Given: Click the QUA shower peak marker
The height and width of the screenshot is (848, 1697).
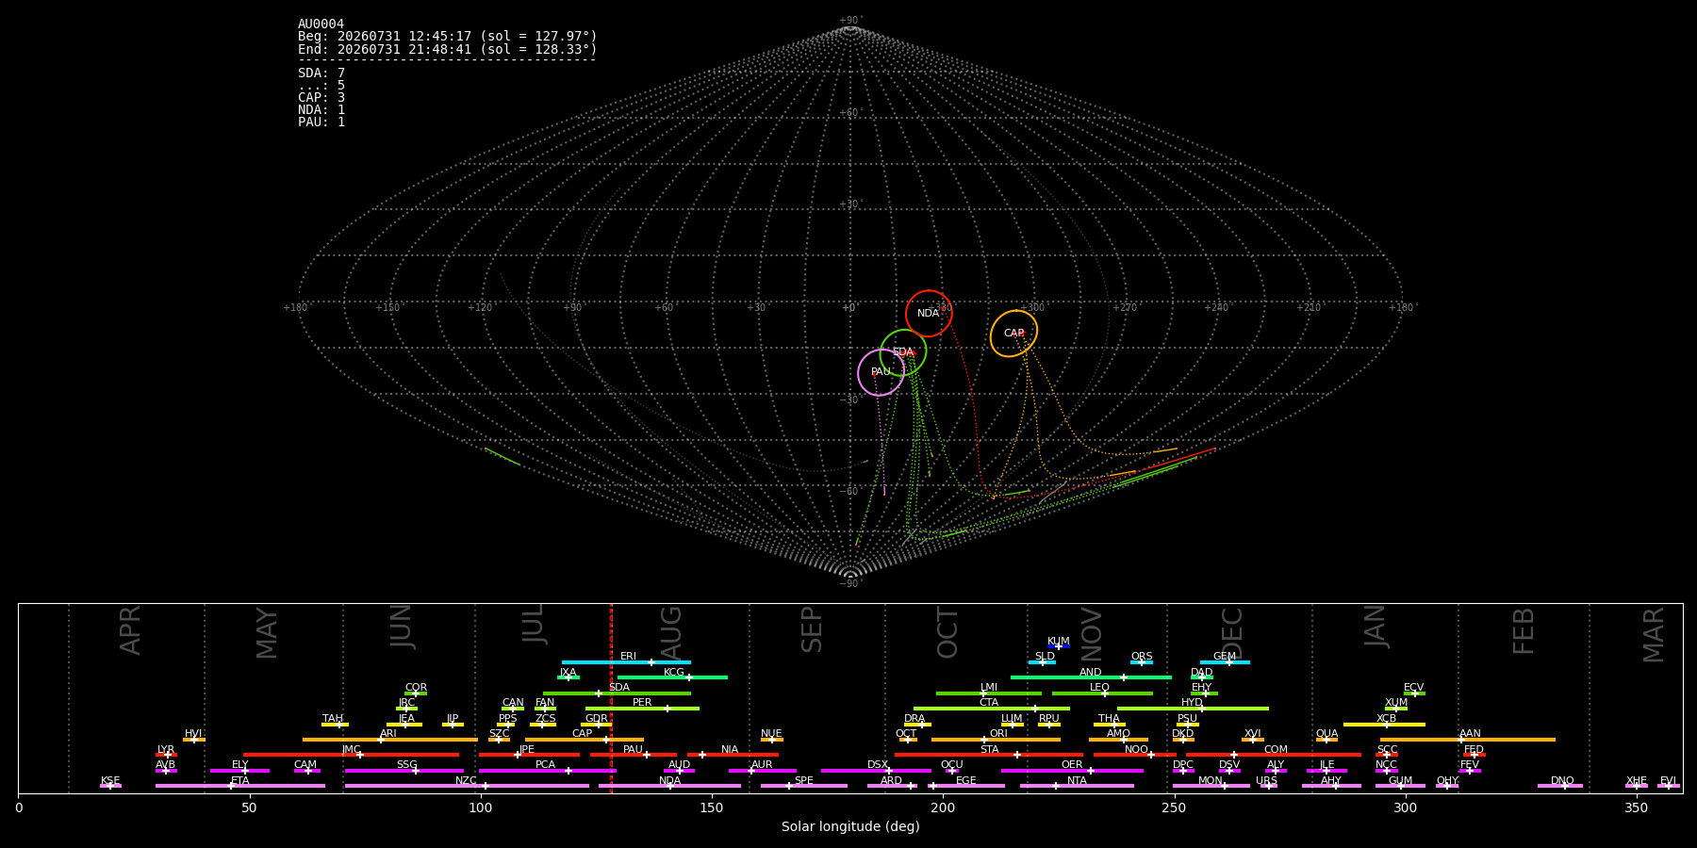Looking at the screenshot, I should point(1326,740).
